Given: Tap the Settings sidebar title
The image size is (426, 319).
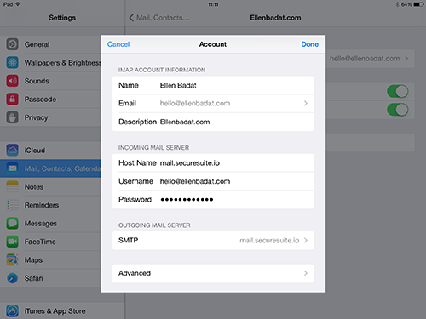Looking at the screenshot, I should point(62,18).
